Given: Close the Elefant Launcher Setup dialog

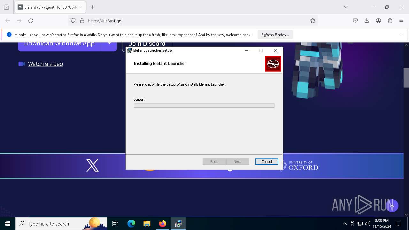Looking at the screenshot, I should click(x=276, y=50).
